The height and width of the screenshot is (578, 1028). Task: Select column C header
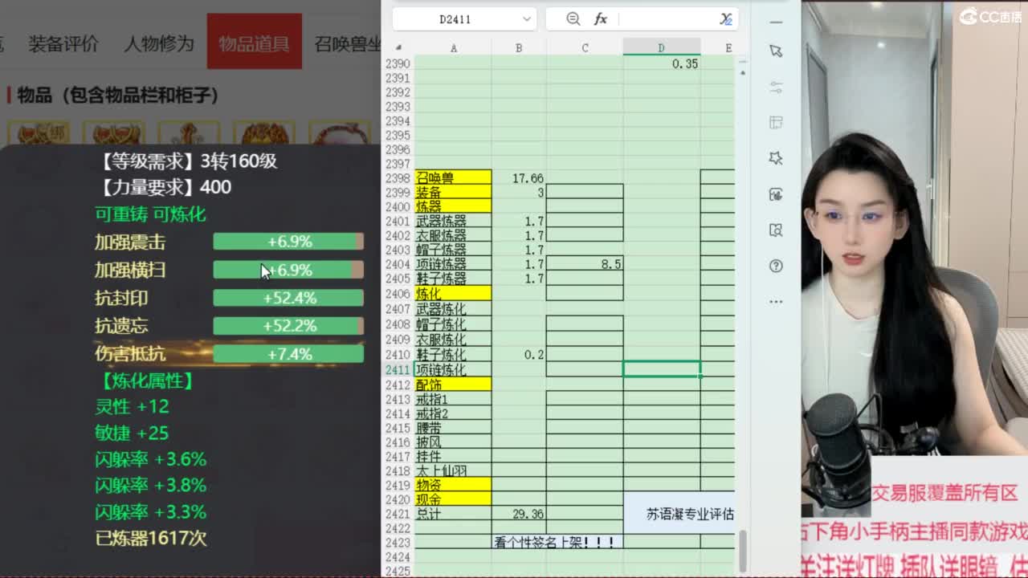585,48
